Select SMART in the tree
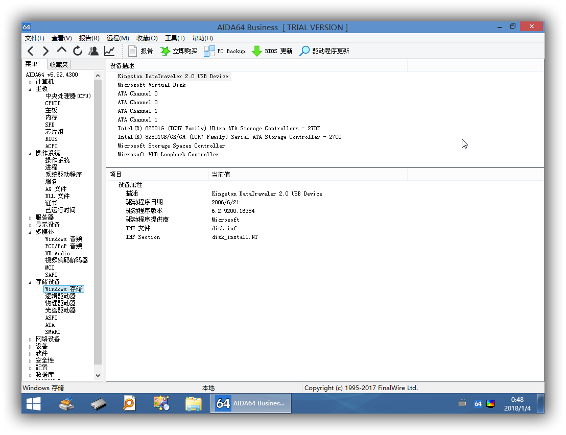This screenshot has height=435, width=566. [53, 332]
